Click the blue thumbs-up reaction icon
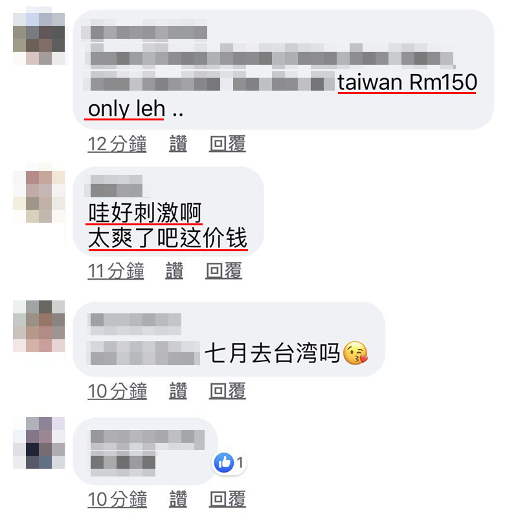The height and width of the screenshot is (516, 518). click(224, 462)
